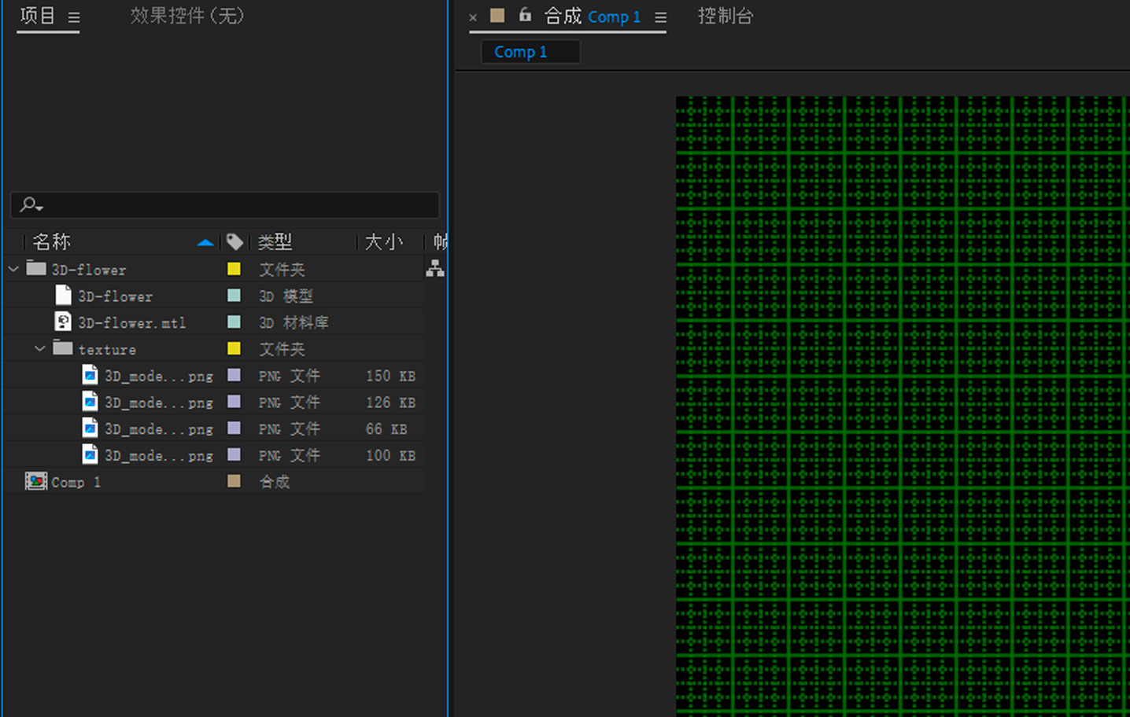Click lavender label of 126 KB PNG
1130x717 pixels.
[234, 402]
